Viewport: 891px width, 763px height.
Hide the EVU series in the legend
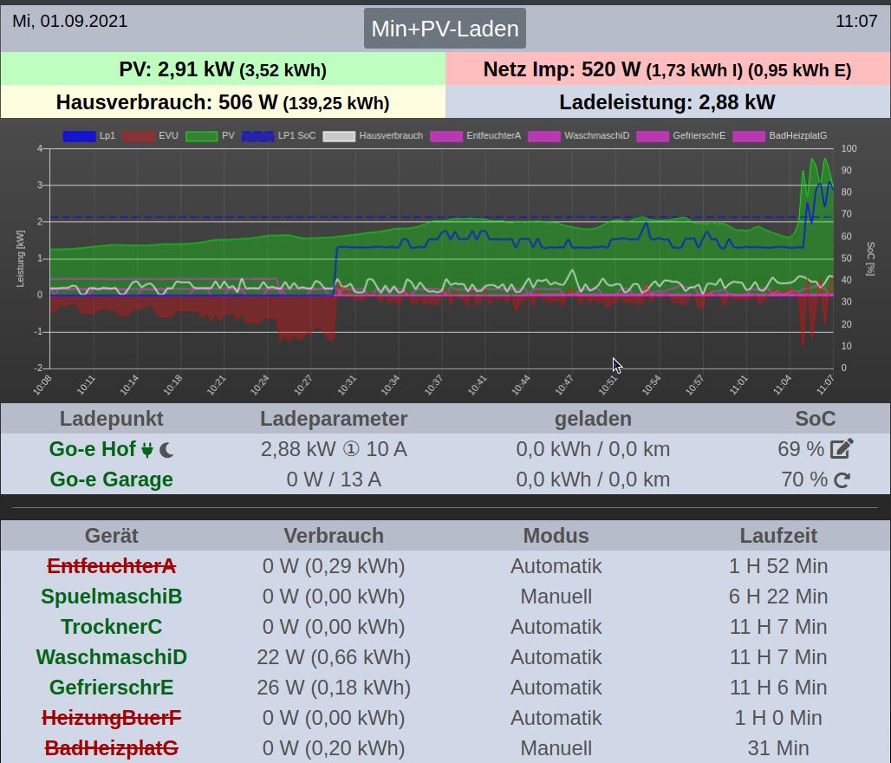point(150,136)
